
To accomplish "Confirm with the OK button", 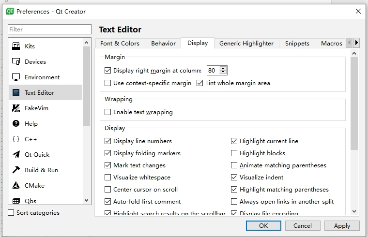I will click(x=263, y=225).
